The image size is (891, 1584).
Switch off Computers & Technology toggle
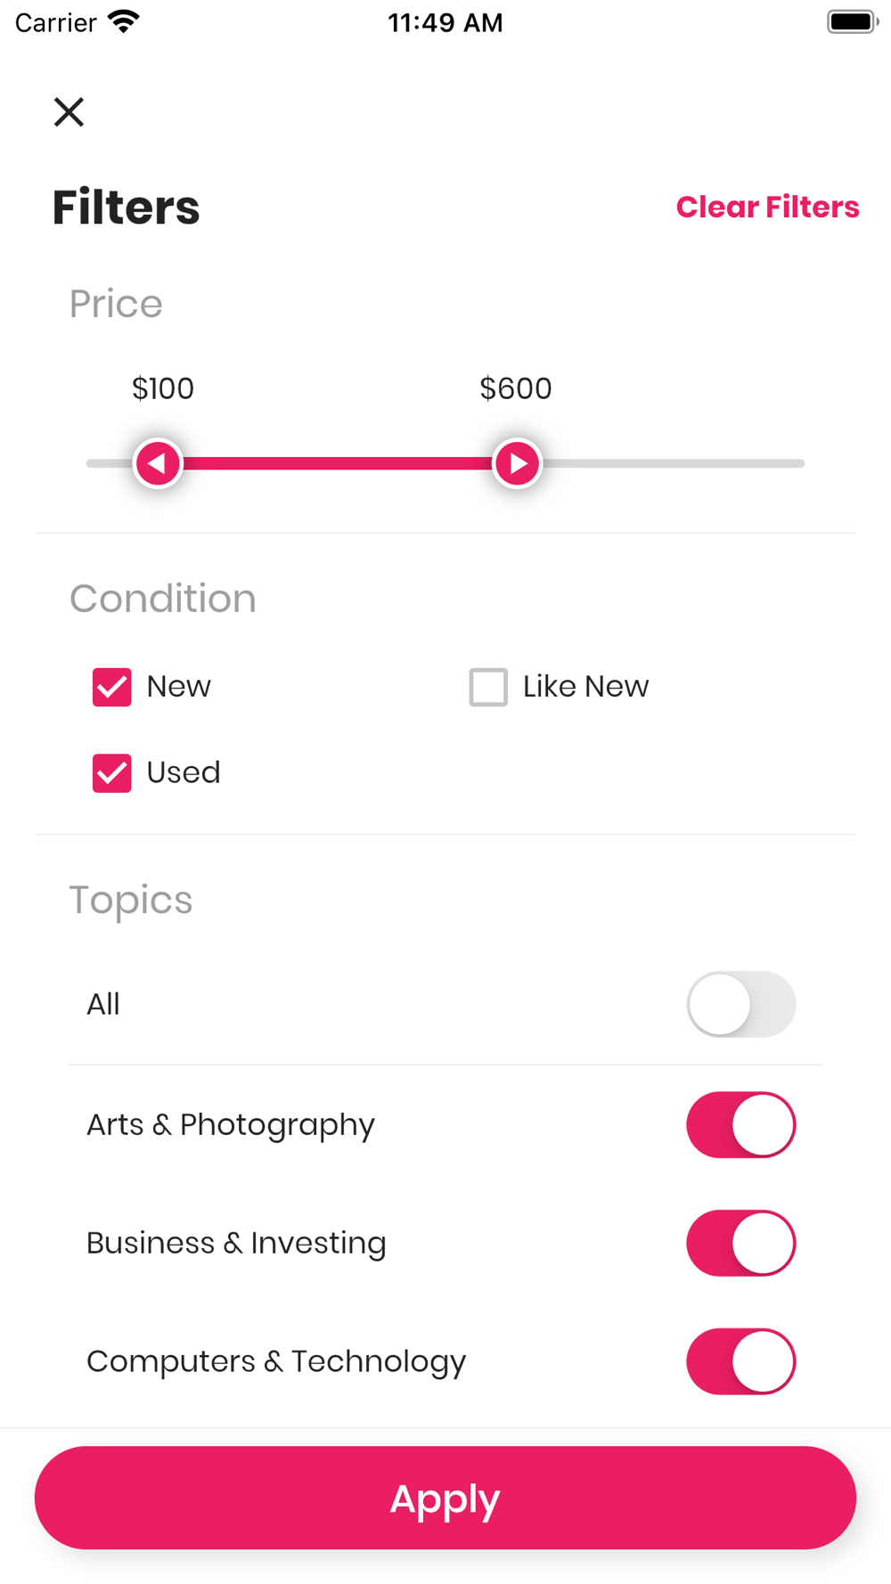pyautogui.click(x=740, y=1361)
